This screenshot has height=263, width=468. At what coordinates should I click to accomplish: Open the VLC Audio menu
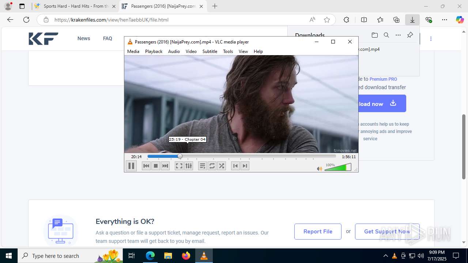coord(174,52)
